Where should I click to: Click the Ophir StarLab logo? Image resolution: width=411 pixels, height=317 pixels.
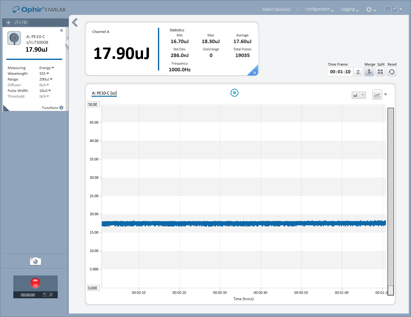click(39, 10)
